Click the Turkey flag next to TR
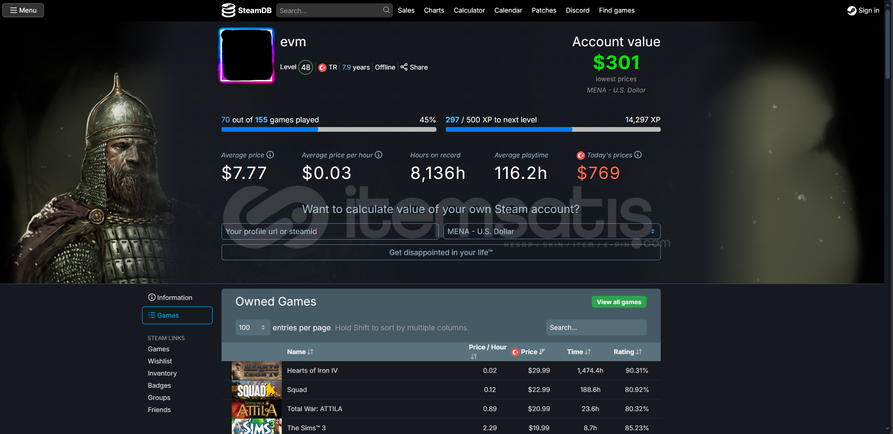 point(322,68)
